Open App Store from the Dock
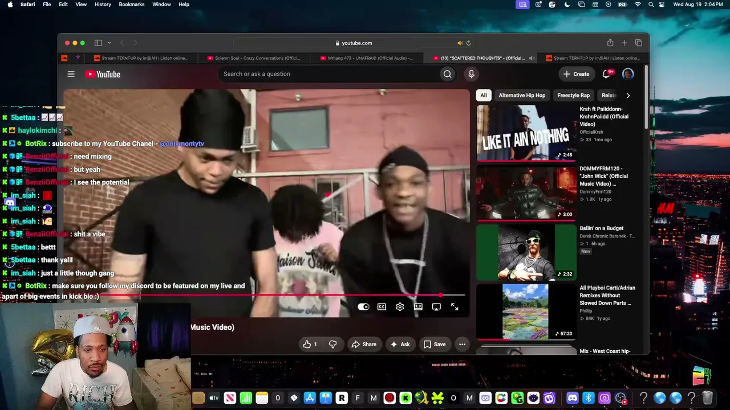The height and width of the screenshot is (410, 730). point(310,398)
